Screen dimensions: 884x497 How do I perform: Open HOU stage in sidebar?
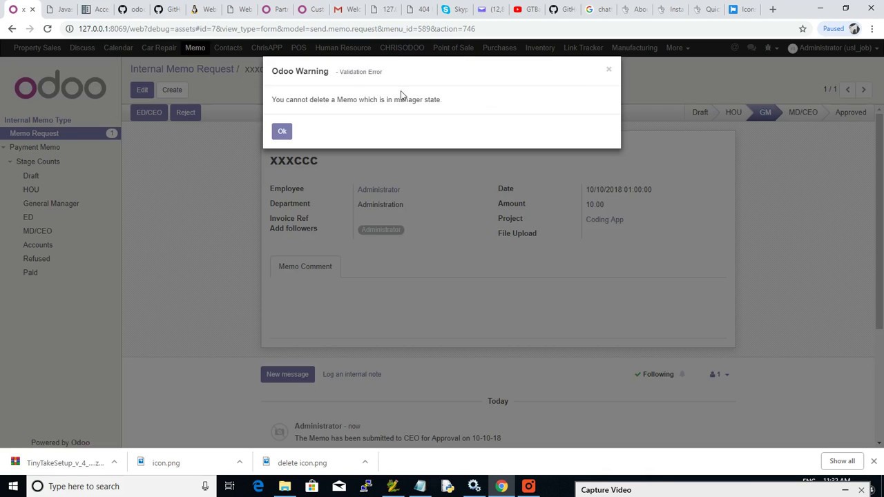coord(31,189)
